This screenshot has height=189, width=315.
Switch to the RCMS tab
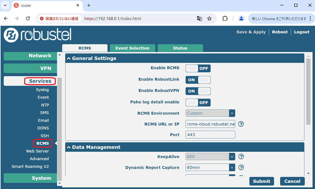tap(85, 48)
